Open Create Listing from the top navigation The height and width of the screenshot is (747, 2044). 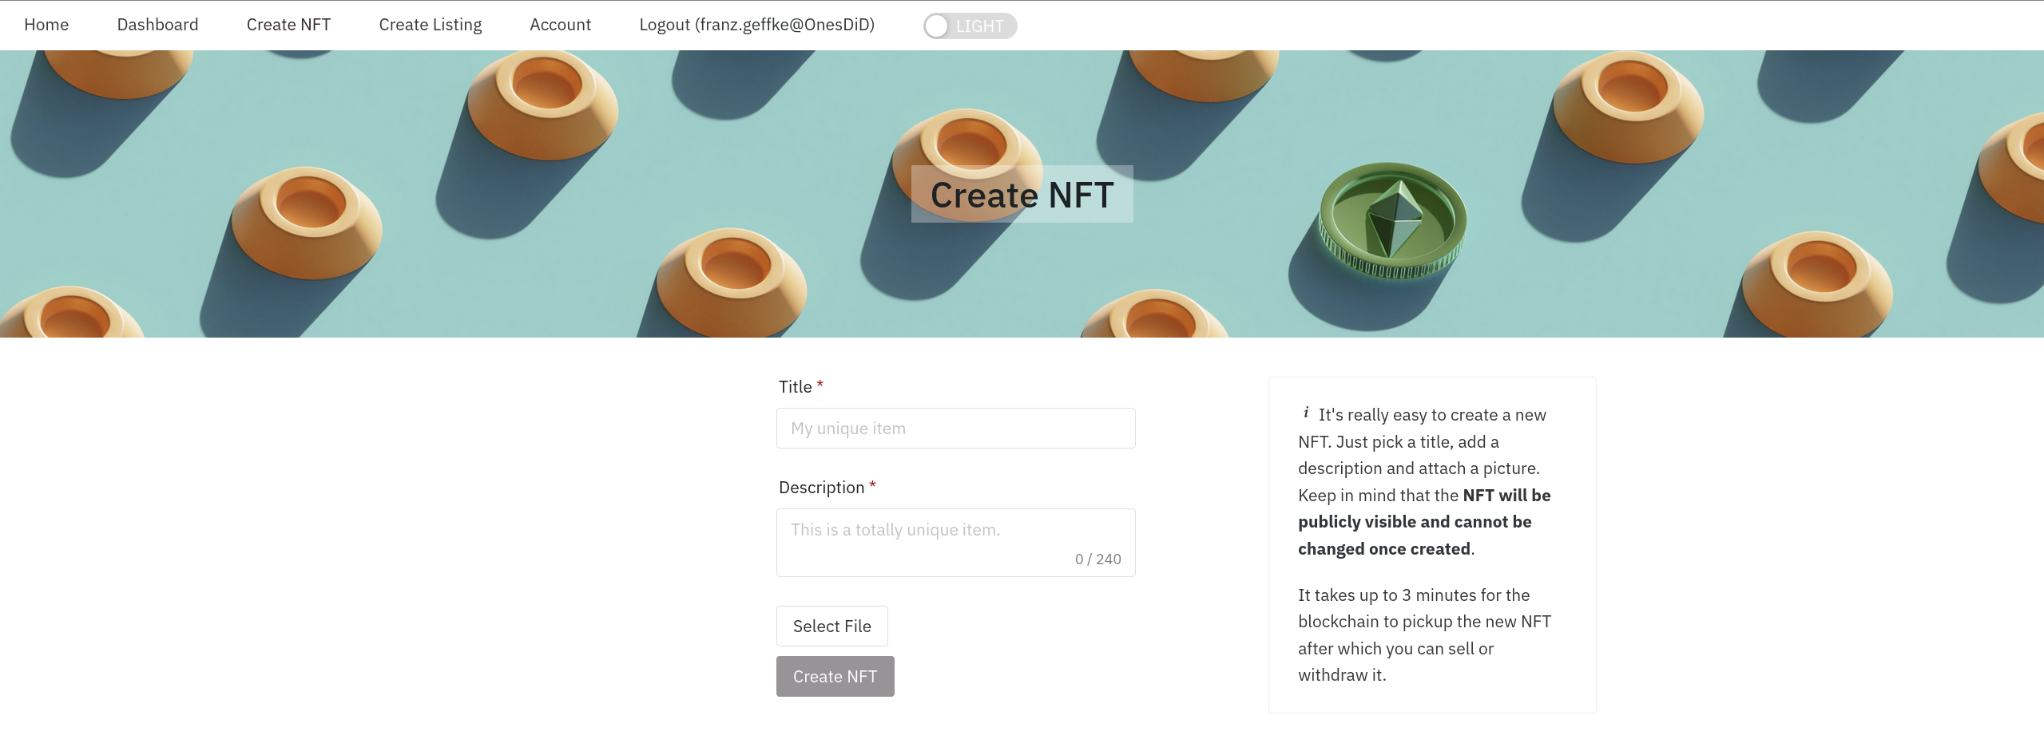pyautogui.click(x=431, y=25)
